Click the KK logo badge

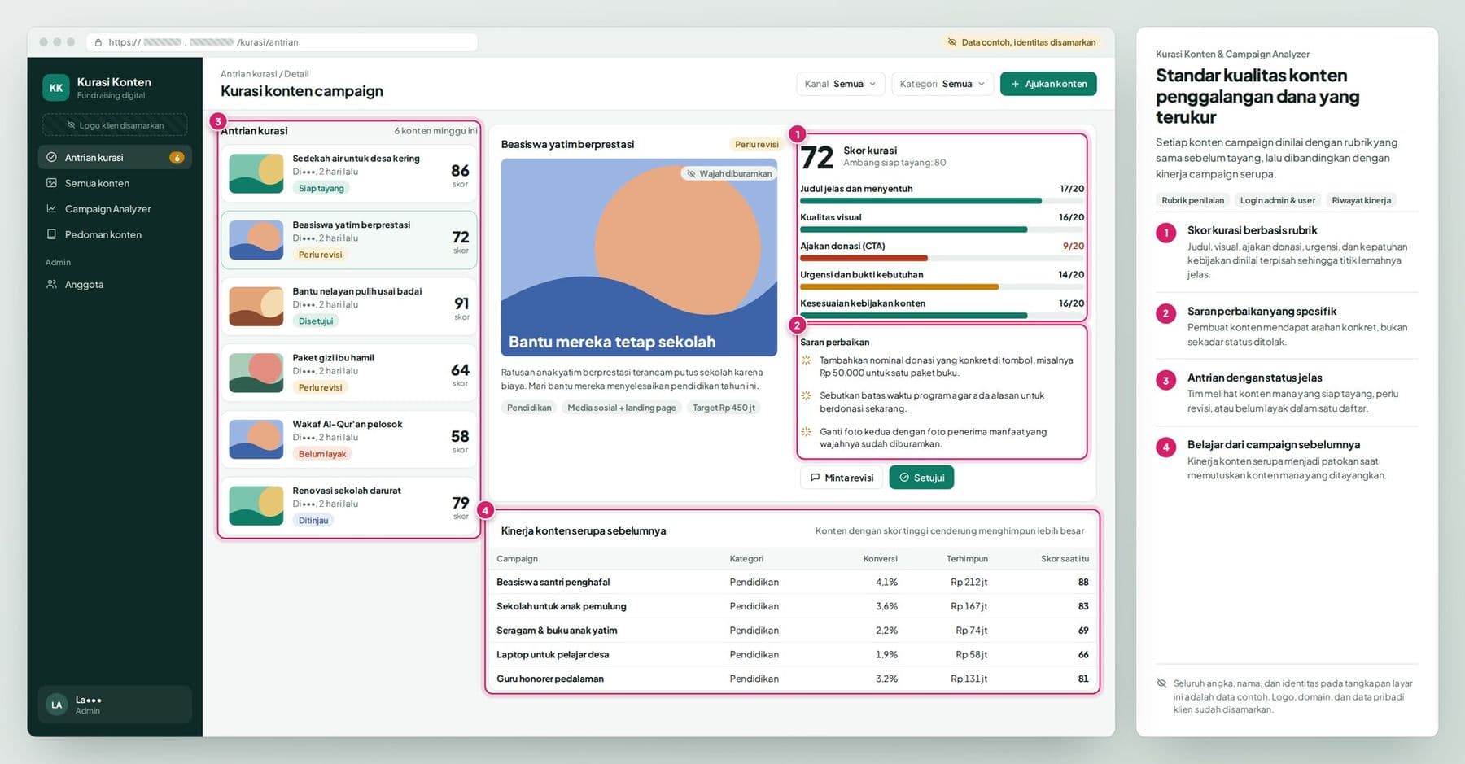coord(56,88)
